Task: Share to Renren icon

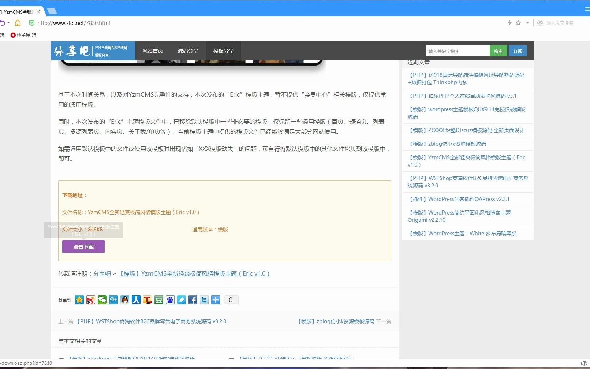Action: coord(136,300)
